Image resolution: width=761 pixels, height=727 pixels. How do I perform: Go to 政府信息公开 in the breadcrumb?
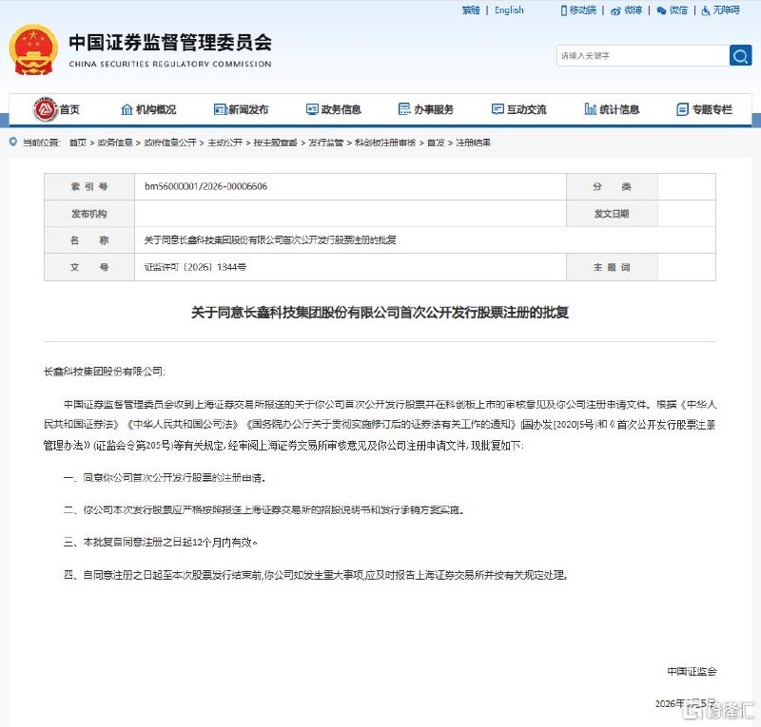(x=170, y=143)
